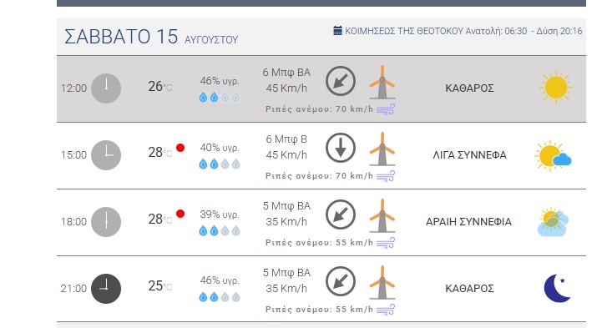Click the wind turbine icon in 12:00 row
The height and width of the screenshot is (328, 602).
[x=382, y=82]
